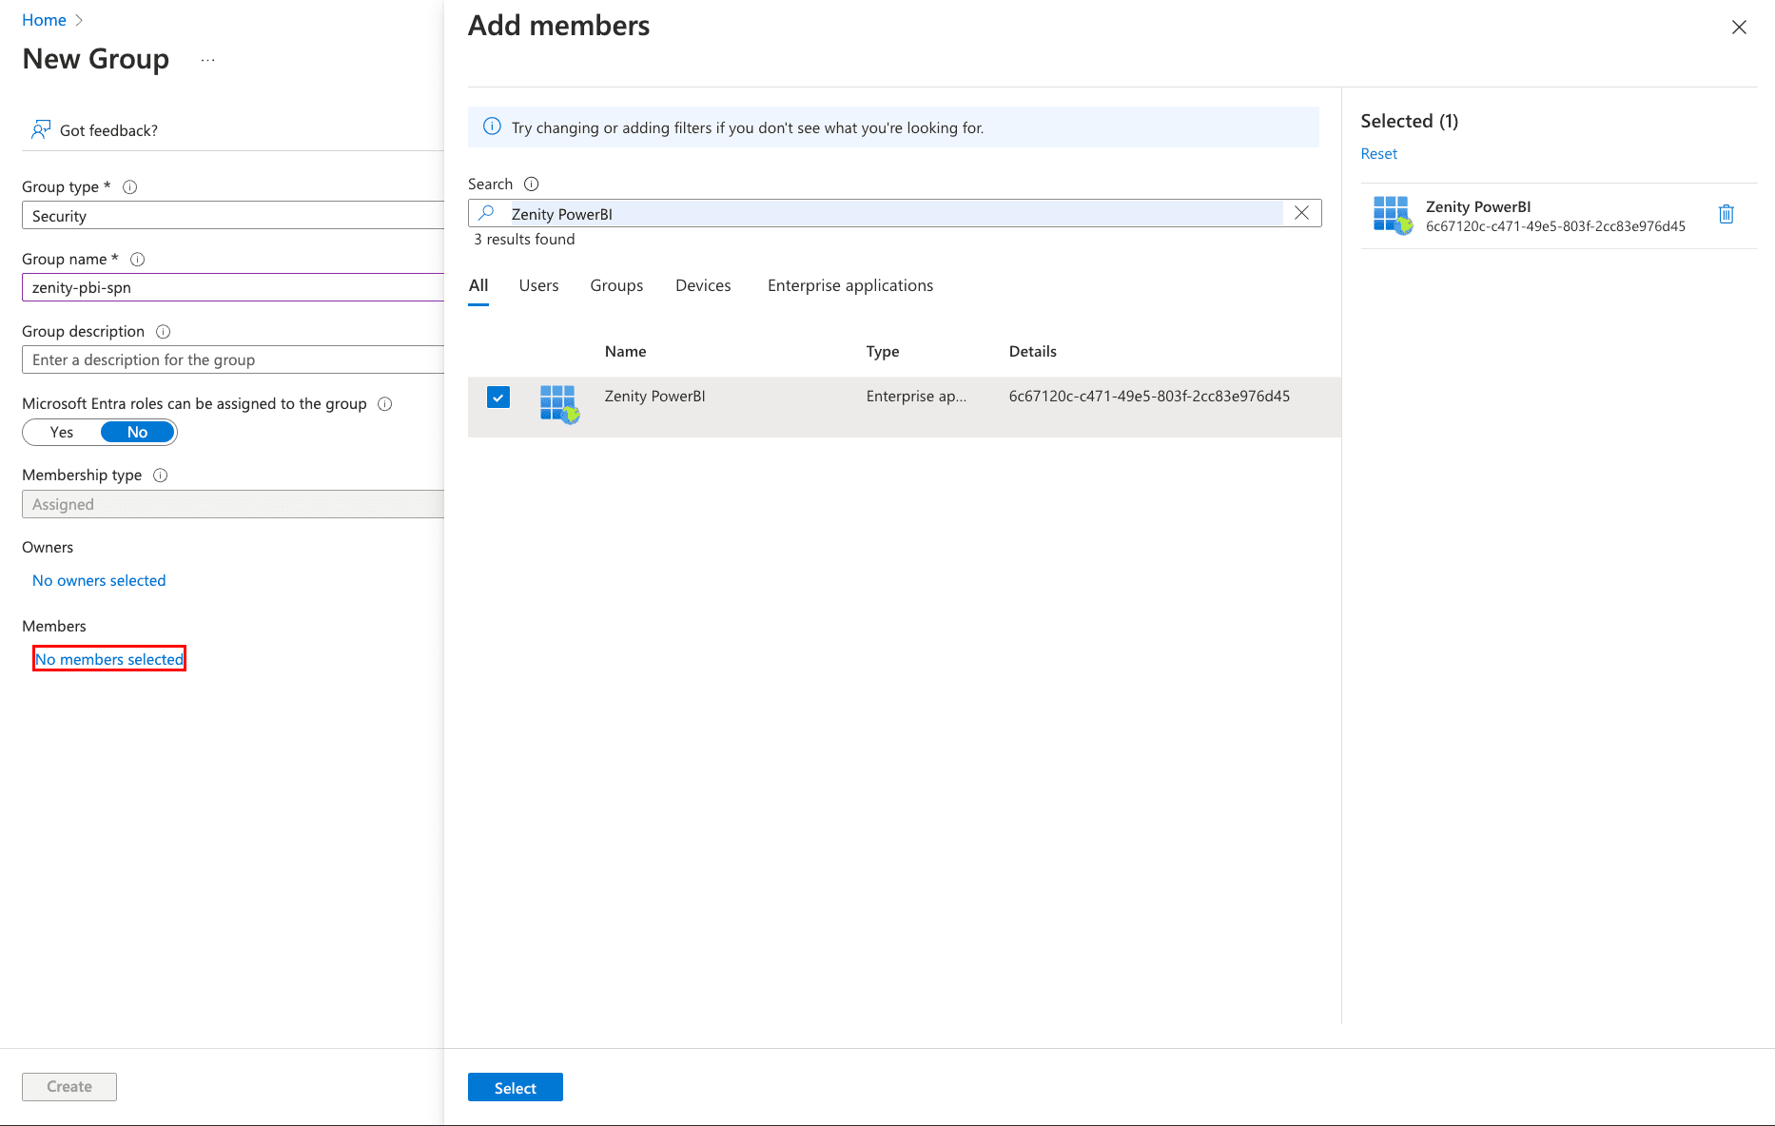Click the Selected (1) heading

(x=1409, y=121)
